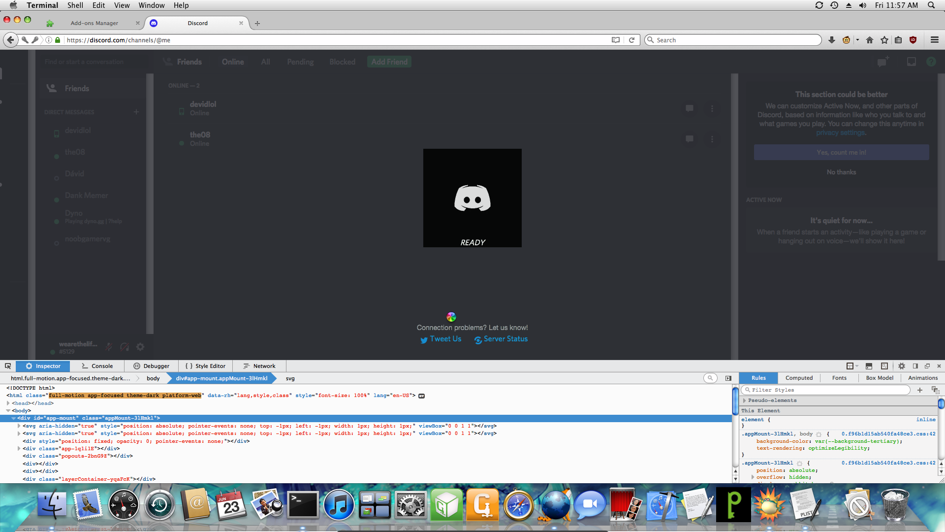Dock devtools to side of window

coord(915,366)
